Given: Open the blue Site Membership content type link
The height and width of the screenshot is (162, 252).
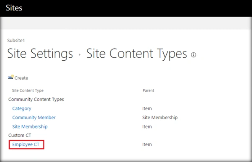Looking at the screenshot, I should [x=30, y=126].
